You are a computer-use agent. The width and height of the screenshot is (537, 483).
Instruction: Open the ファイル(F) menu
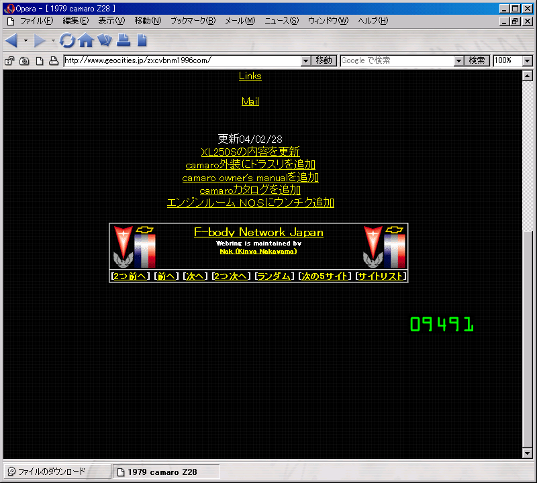tap(37, 21)
